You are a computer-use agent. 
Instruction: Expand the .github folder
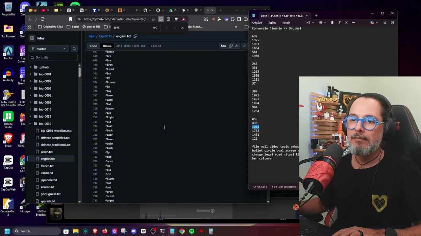click(30, 67)
